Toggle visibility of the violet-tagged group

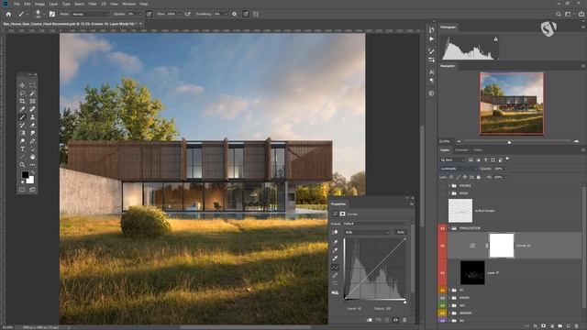coord(442,321)
